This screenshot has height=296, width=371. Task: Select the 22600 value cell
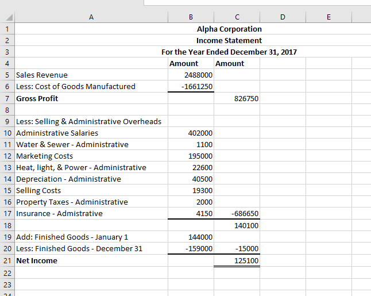191,167
